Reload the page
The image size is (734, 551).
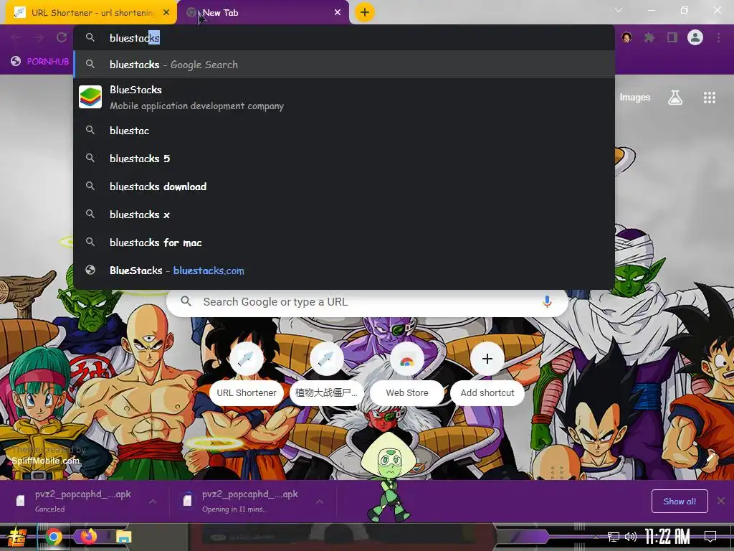(62, 37)
